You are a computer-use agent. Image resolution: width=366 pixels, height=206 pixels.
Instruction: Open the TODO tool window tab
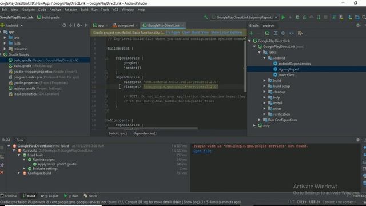point(90,196)
